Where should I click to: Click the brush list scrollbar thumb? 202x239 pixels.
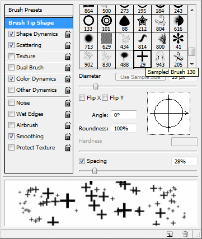coord(192,51)
